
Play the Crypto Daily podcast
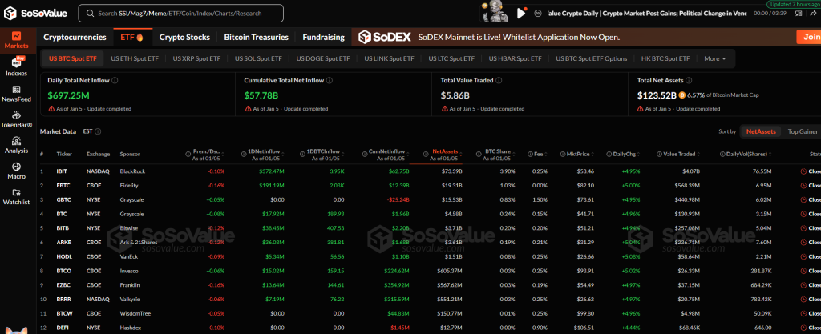522,13
